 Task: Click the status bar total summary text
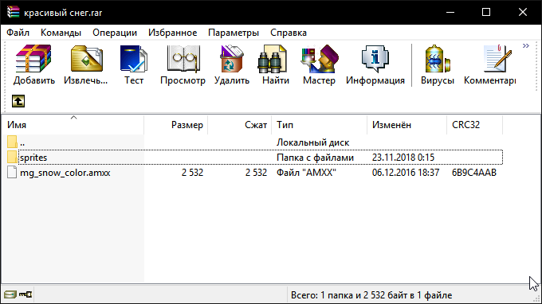371,295
